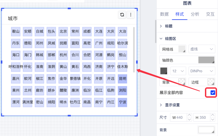Image resolution: width=218 pixels, height=136 pixels.
Task: Open the font size 12 dropdown
Action: point(178,71)
